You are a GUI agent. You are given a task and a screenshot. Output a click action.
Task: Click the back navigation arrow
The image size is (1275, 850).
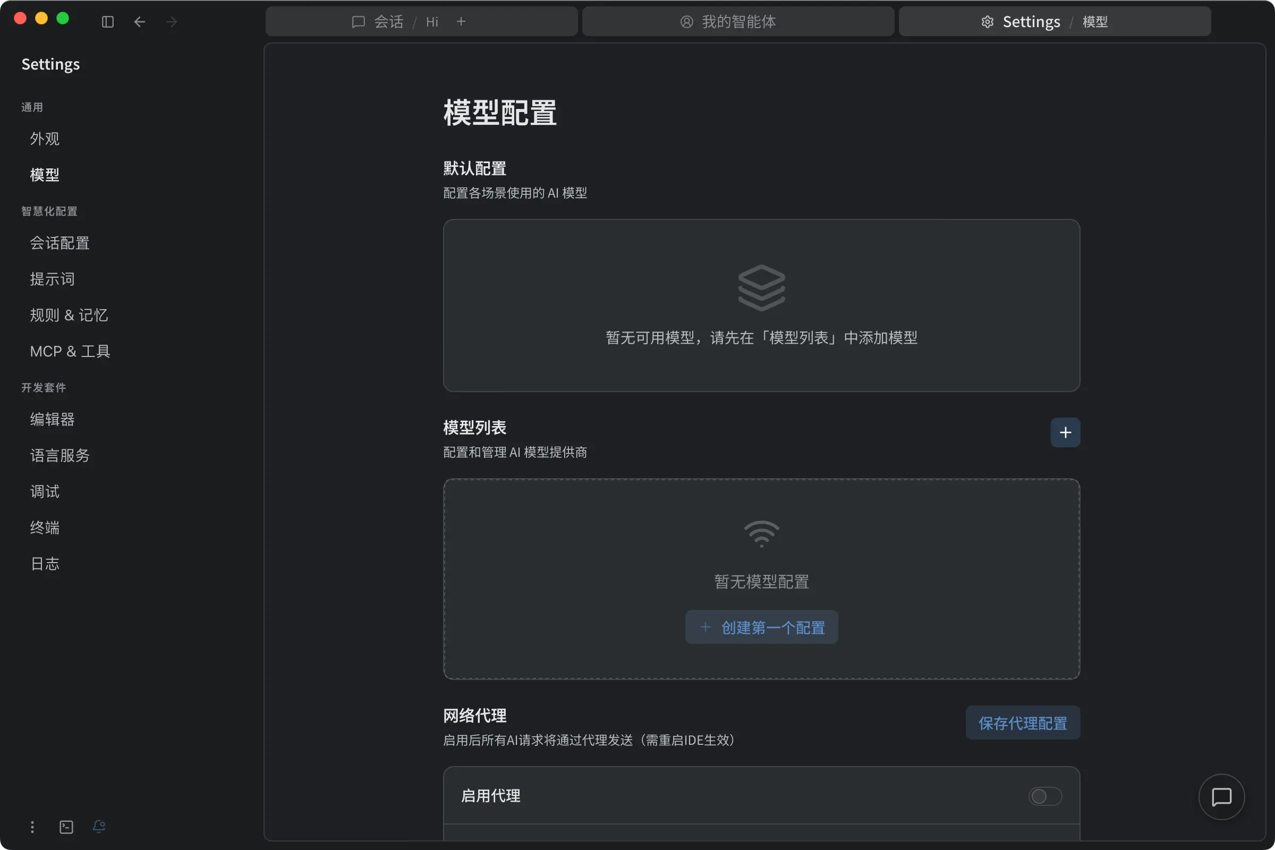tap(139, 22)
